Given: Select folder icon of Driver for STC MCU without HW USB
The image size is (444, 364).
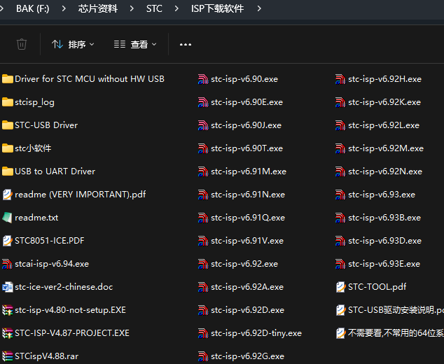Looking at the screenshot, I should point(8,79).
